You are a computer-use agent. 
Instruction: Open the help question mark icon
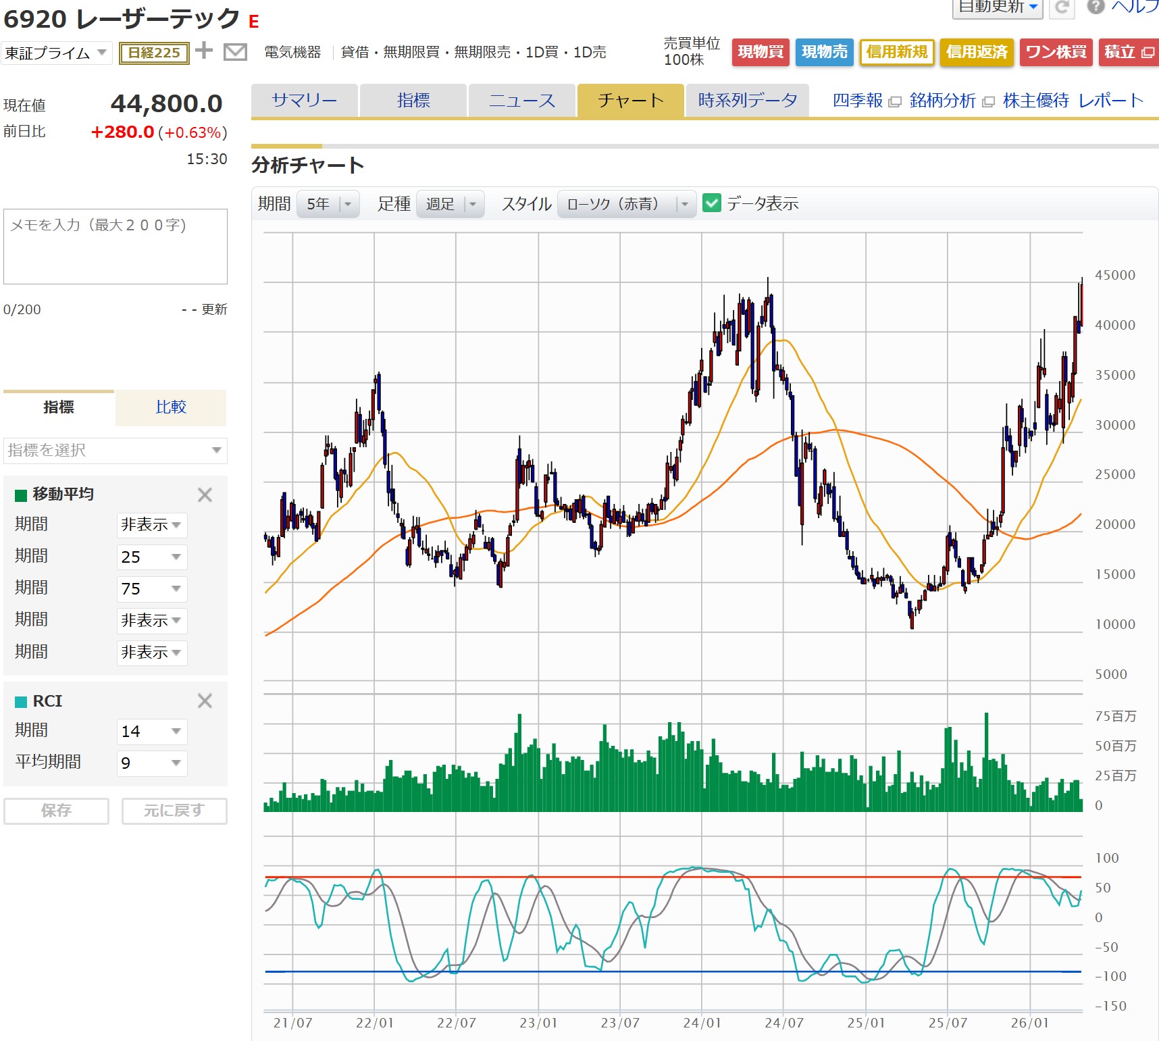[1096, 7]
